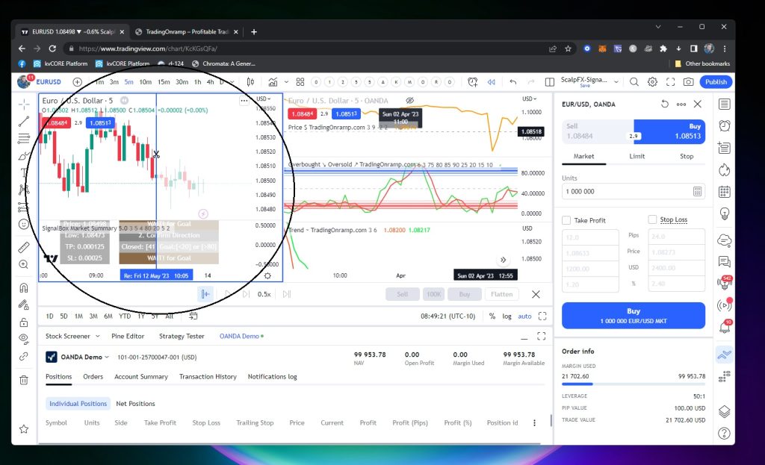This screenshot has width=765, height=465.
Task: Open the economic calendar sidebar icon
Action: tap(724, 192)
